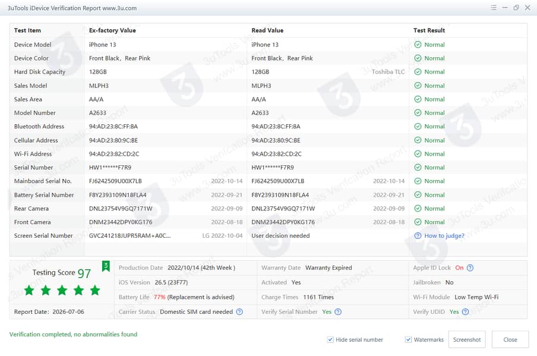The width and height of the screenshot is (537, 356).
Task: Click the Ex-factory Value column header
Action: pos(112,30)
